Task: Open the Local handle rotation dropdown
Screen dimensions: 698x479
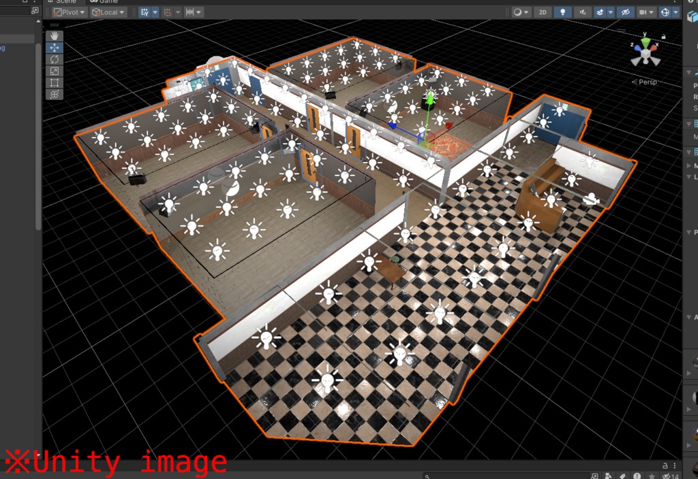Action: [x=108, y=12]
